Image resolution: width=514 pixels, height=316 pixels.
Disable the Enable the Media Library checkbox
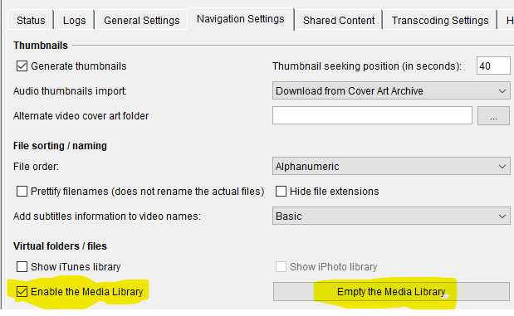click(x=22, y=291)
